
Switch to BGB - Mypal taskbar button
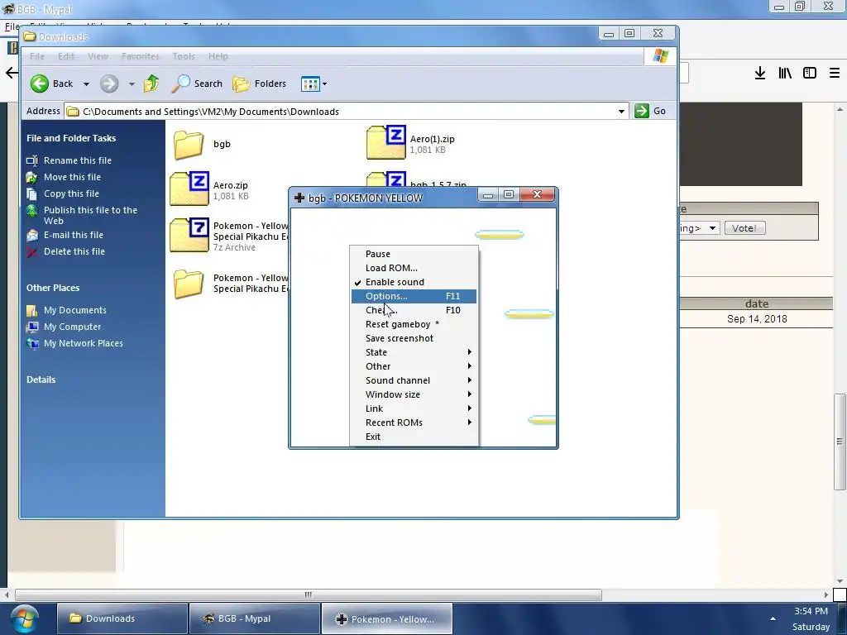(x=255, y=618)
